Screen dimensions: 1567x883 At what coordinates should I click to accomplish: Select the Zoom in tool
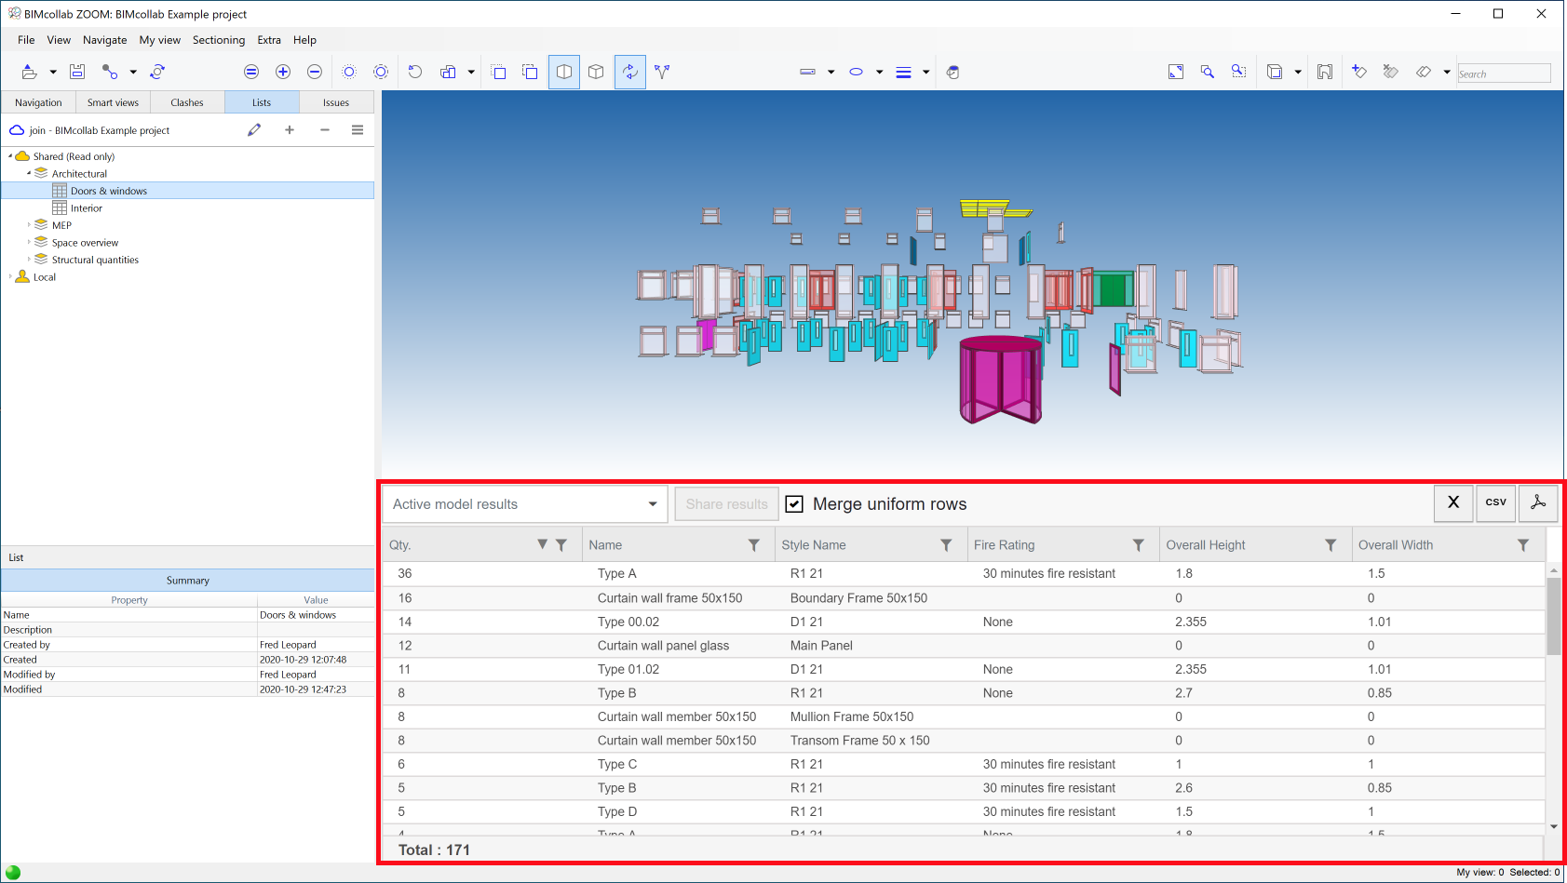click(283, 72)
